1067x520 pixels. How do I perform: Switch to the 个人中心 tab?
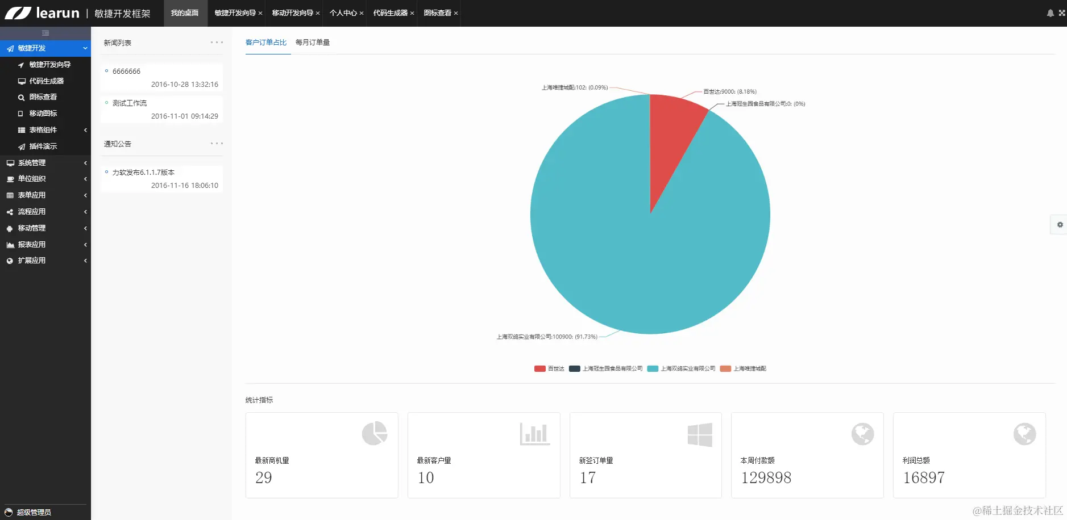343,13
